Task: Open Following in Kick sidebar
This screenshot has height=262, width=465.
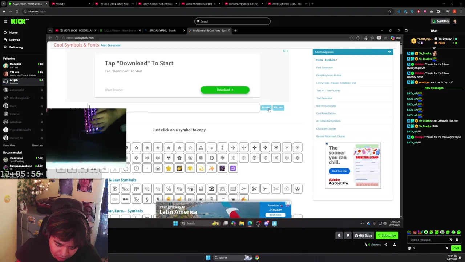Action: pos(16,47)
